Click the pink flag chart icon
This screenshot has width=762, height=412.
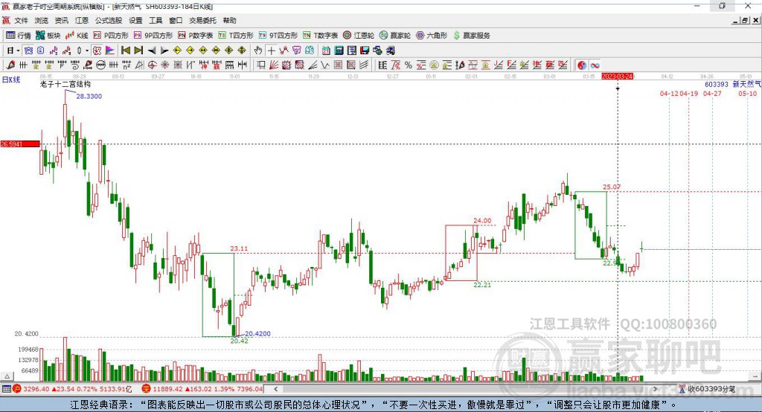point(110,51)
